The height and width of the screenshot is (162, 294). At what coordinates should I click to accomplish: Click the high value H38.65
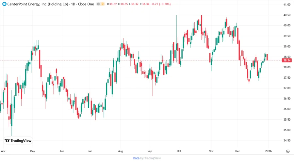[123, 4]
